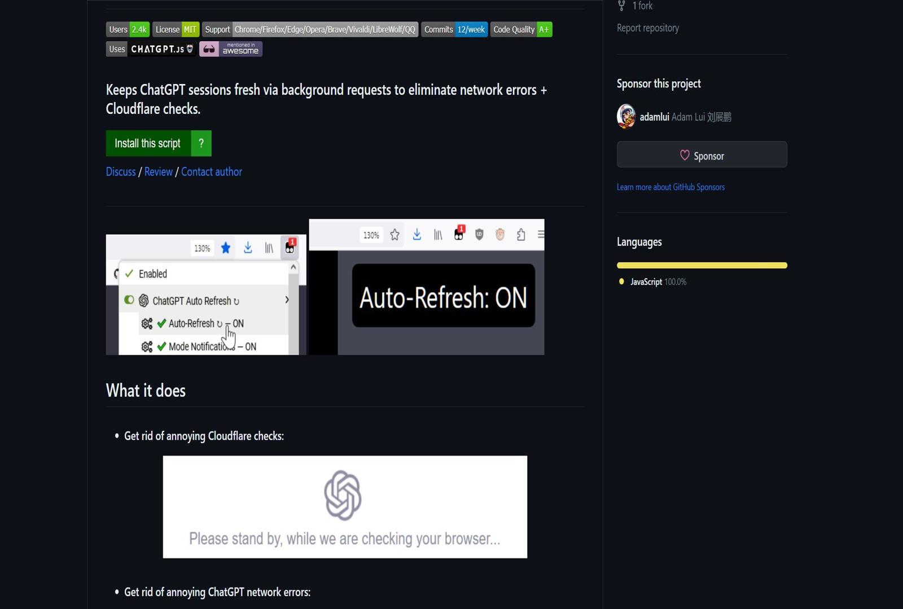The width and height of the screenshot is (903, 609).
Task: Click the sunglasses icon on the 'mentioned in awesome' badge
Action: point(209,48)
